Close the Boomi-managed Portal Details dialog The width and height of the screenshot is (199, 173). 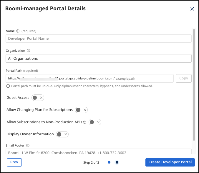click(x=192, y=9)
